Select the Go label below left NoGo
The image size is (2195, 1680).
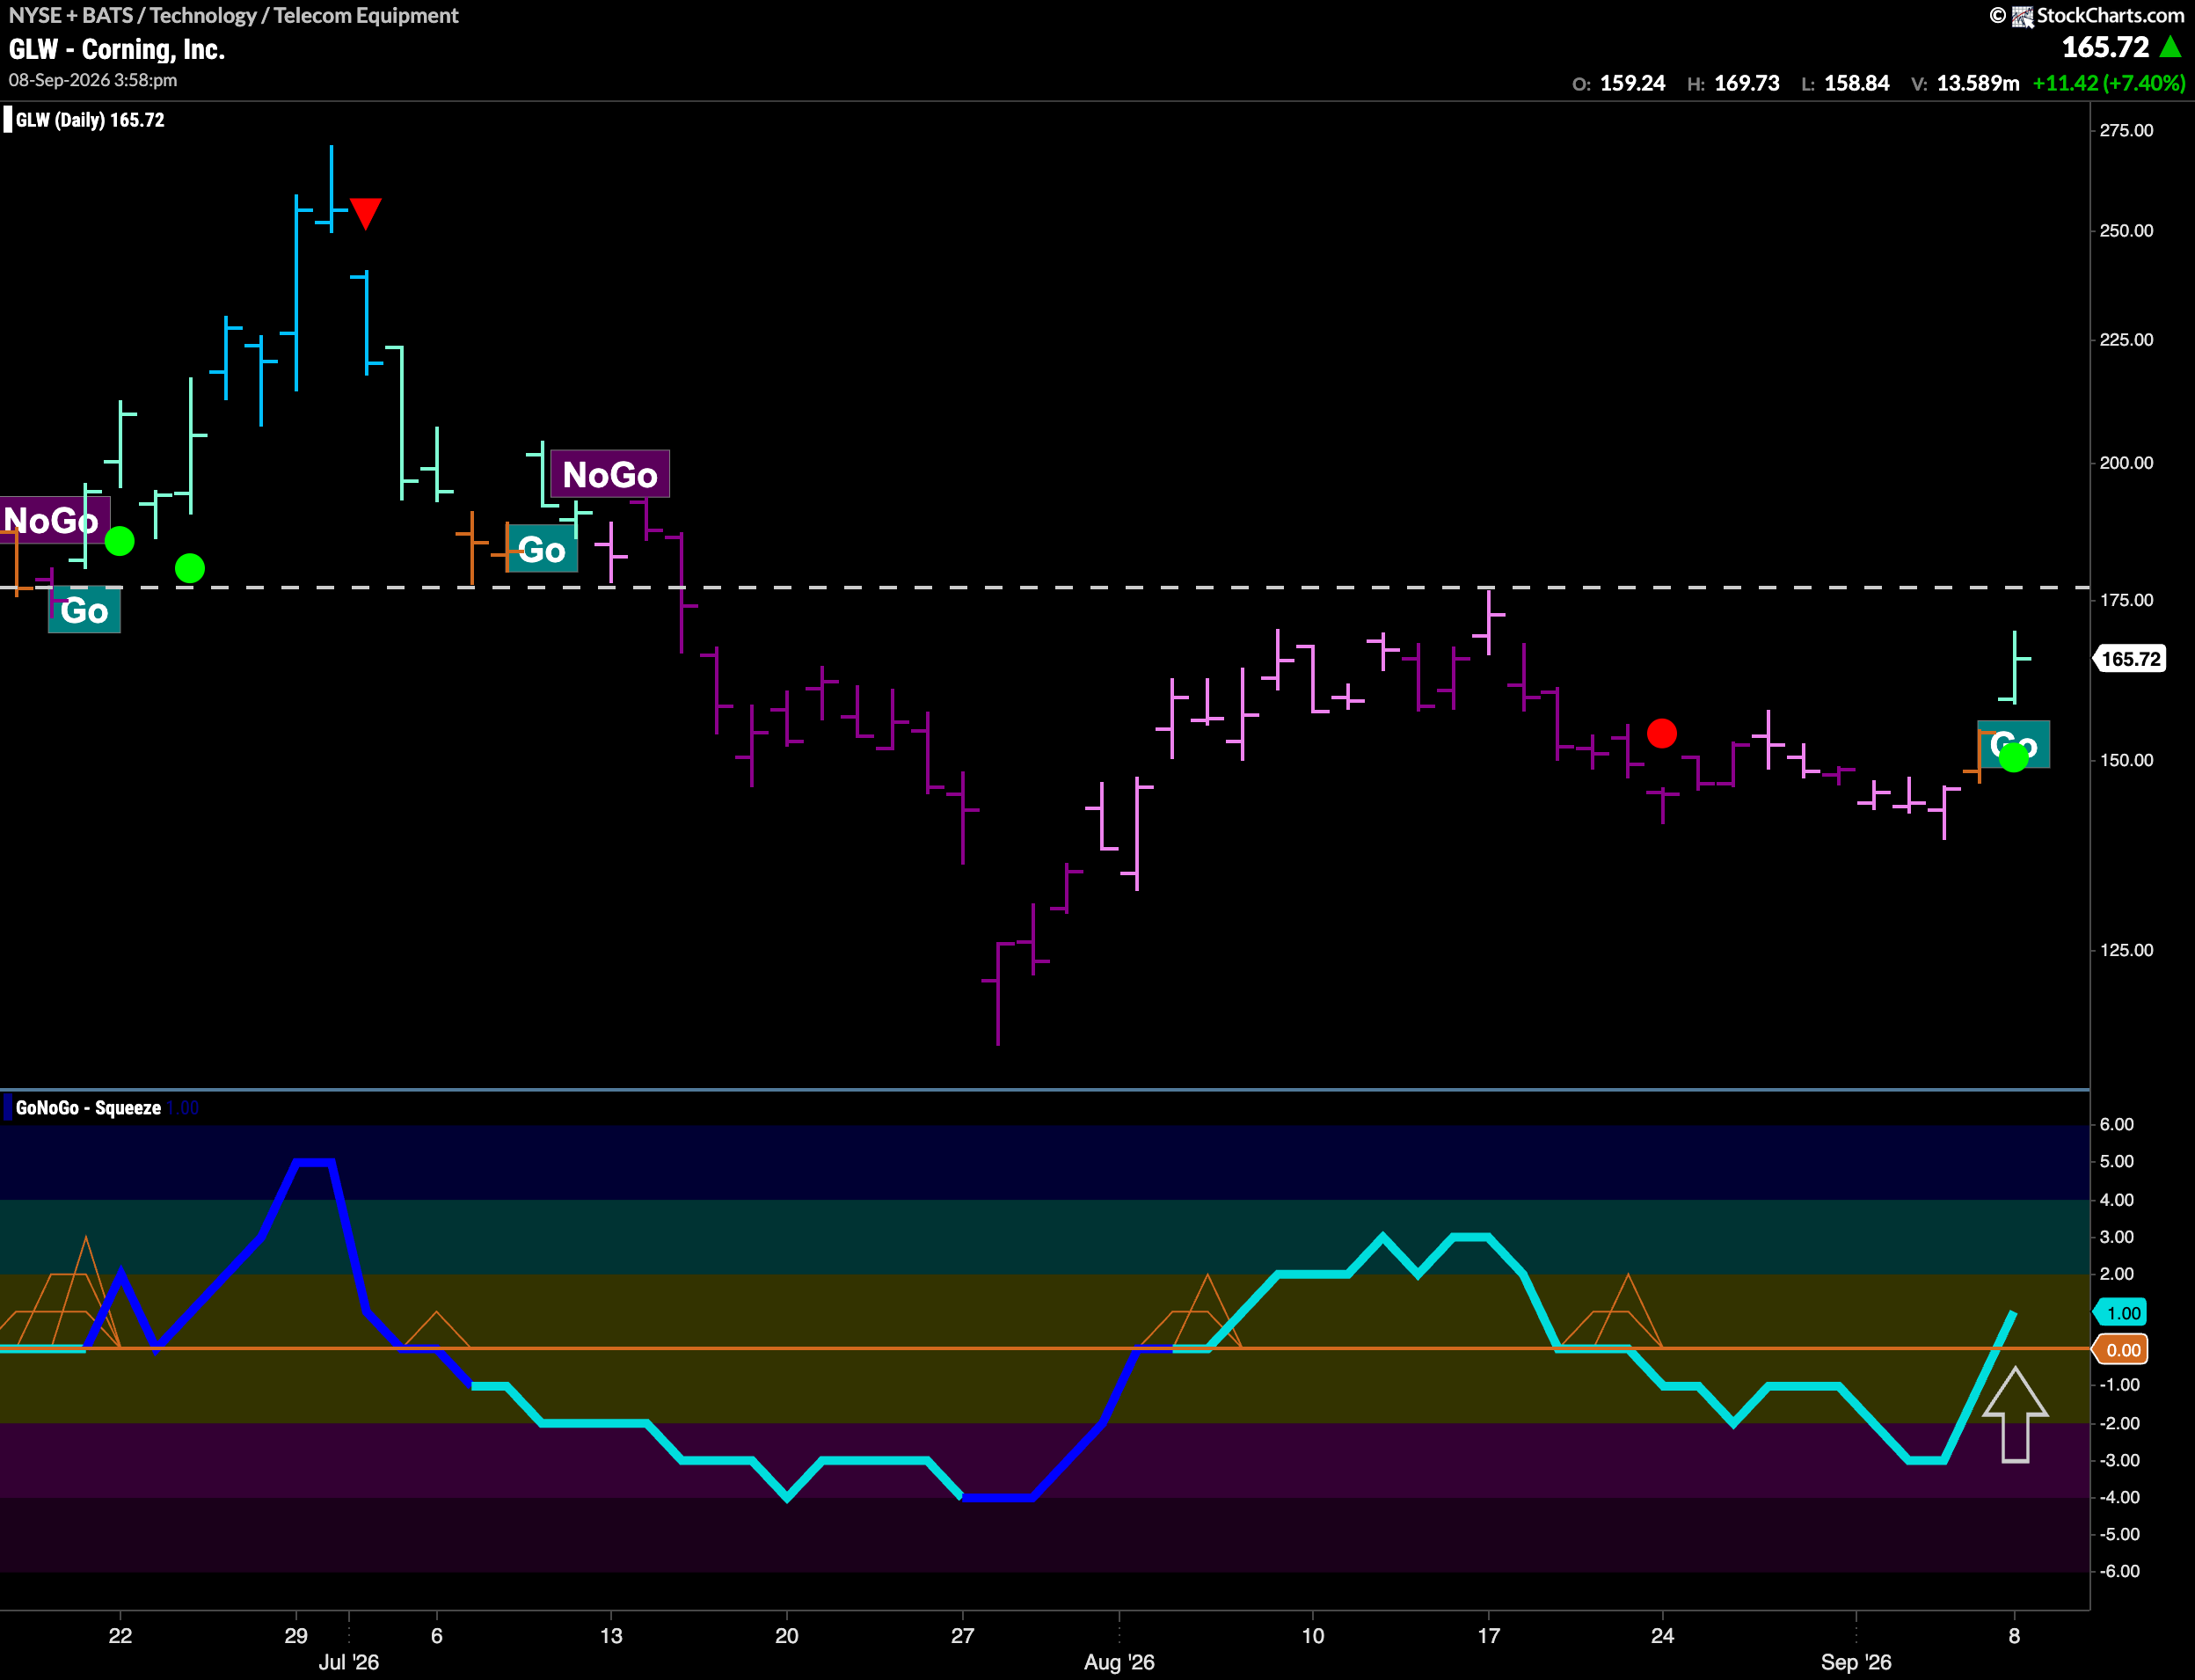[x=84, y=610]
